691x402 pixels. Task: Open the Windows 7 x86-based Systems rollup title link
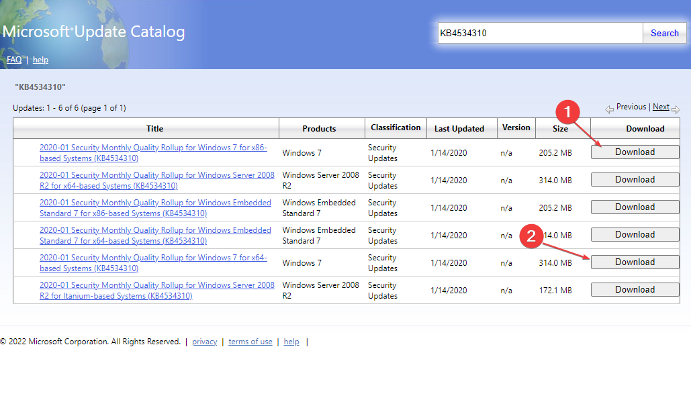tap(153, 153)
